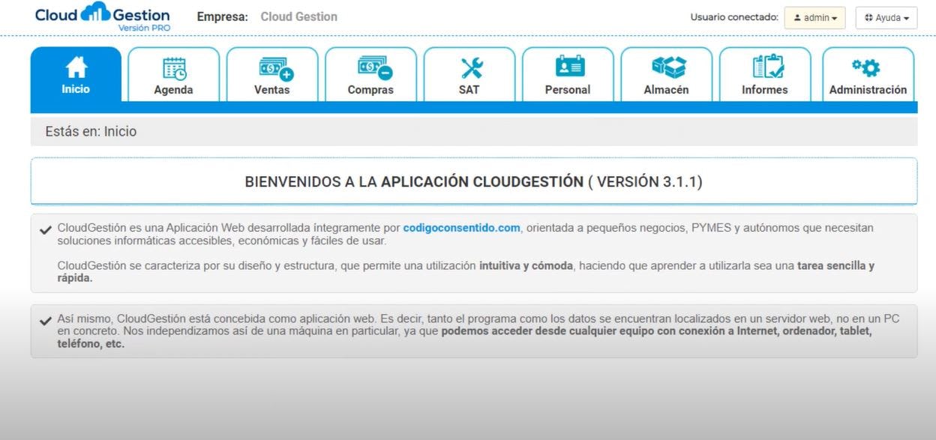Click the 'Empresa:' label

pyautogui.click(x=223, y=16)
